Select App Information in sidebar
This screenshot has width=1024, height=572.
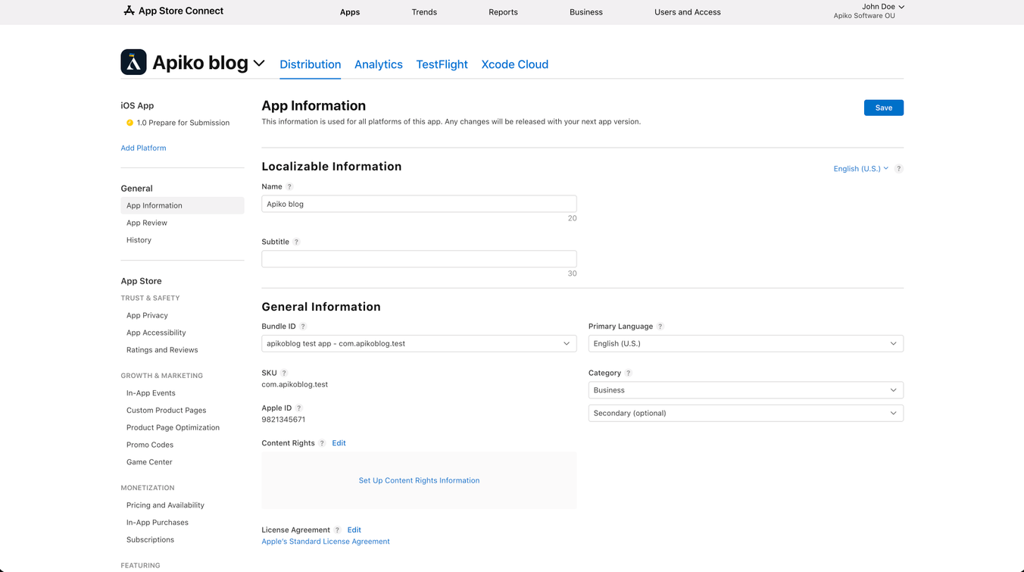tap(183, 205)
